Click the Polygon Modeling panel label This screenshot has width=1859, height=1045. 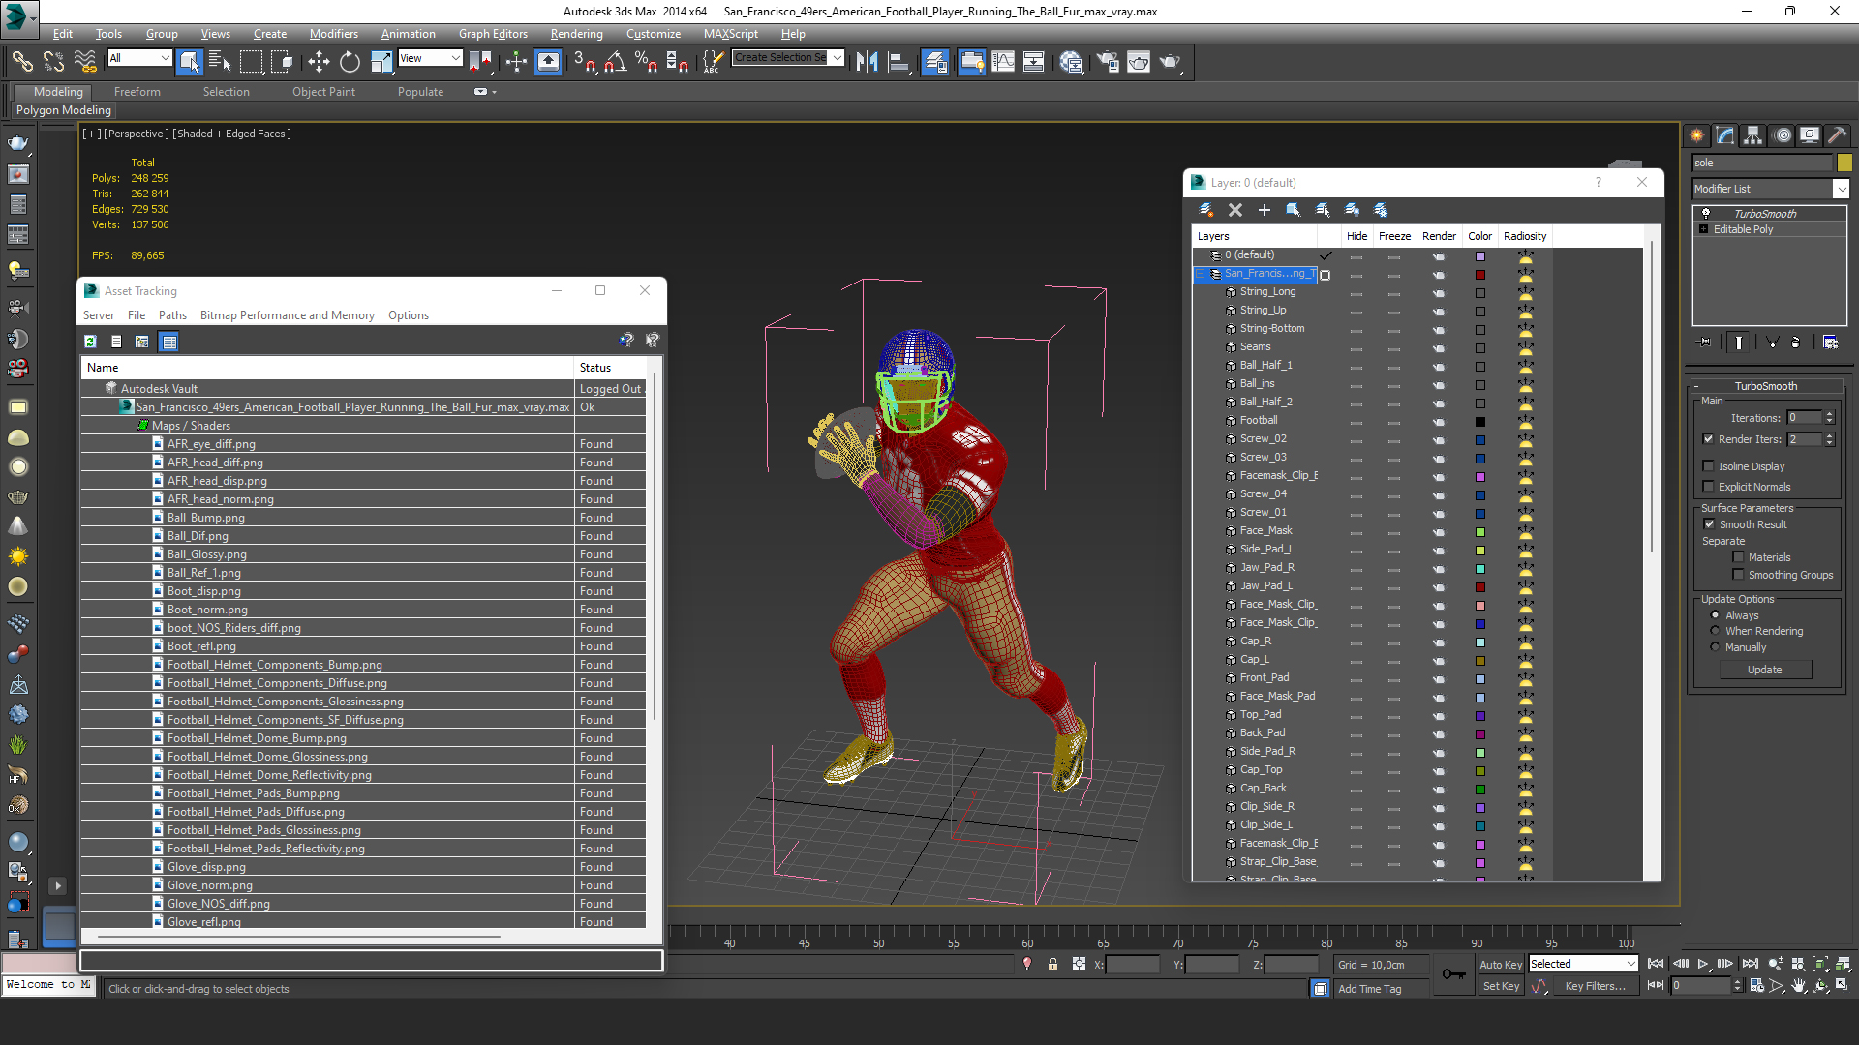(64, 110)
